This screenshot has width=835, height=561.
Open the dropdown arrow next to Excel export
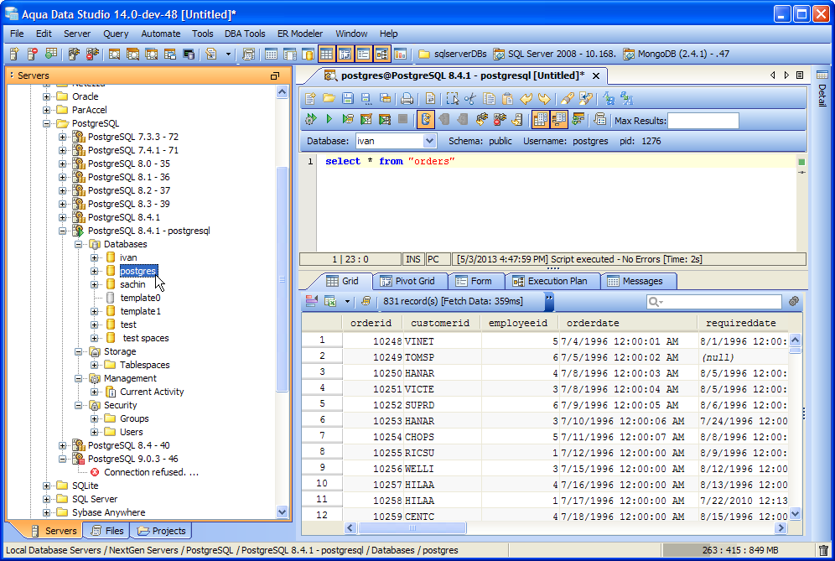click(347, 302)
